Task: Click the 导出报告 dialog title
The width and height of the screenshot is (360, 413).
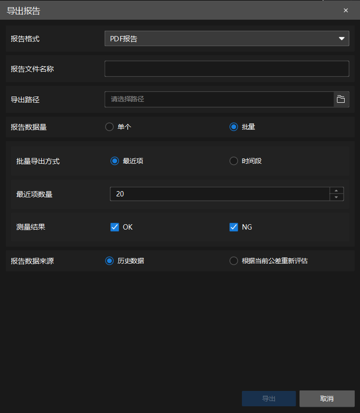Action: click(24, 11)
